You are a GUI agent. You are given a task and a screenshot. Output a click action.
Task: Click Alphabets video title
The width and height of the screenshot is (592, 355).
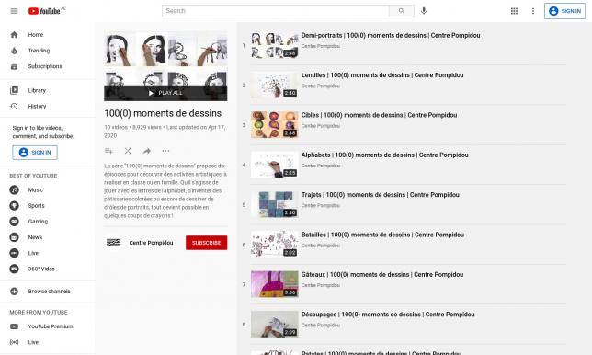pyautogui.click(x=385, y=155)
